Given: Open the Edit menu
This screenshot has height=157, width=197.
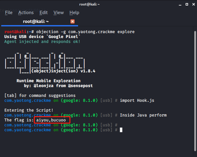Looking at the screenshot, I should point(43,13).
